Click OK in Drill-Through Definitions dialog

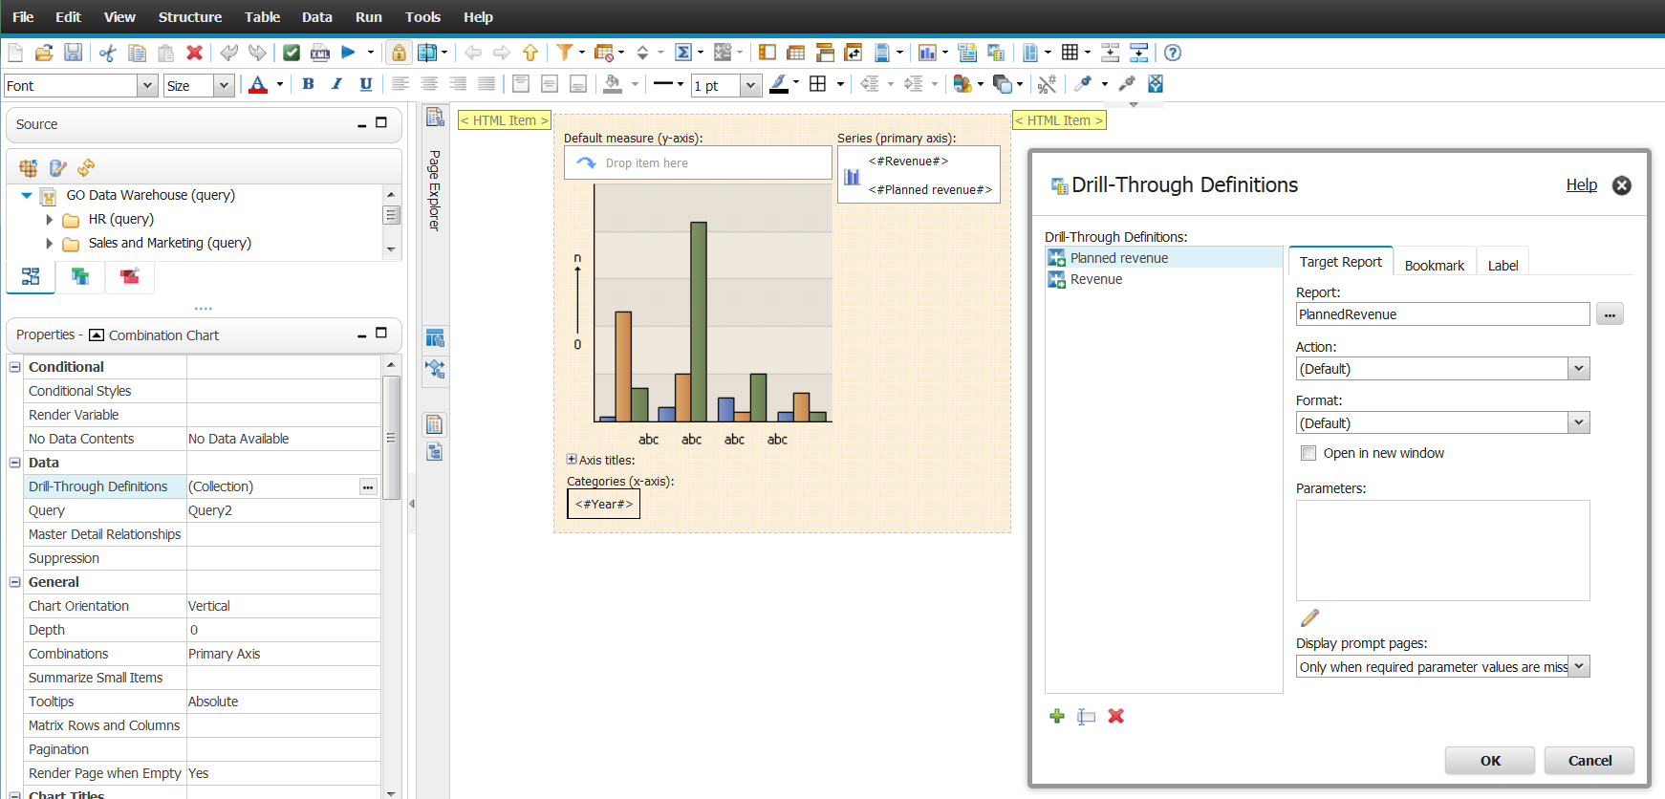click(x=1490, y=761)
